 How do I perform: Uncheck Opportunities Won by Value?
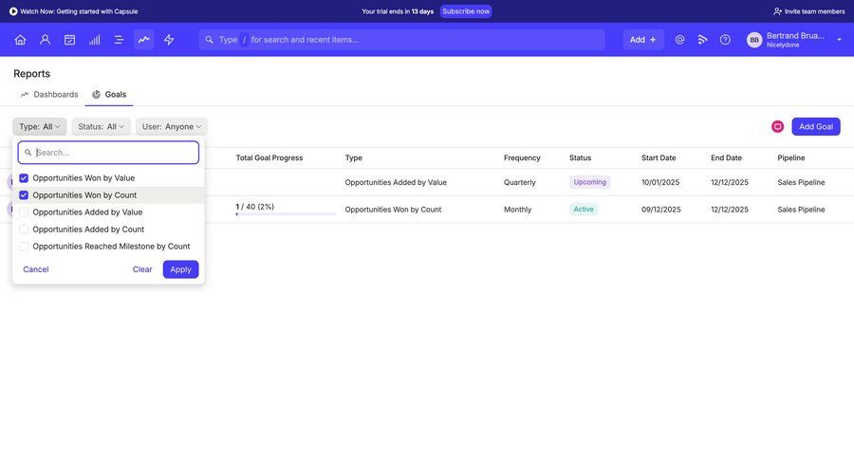click(24, 178)
